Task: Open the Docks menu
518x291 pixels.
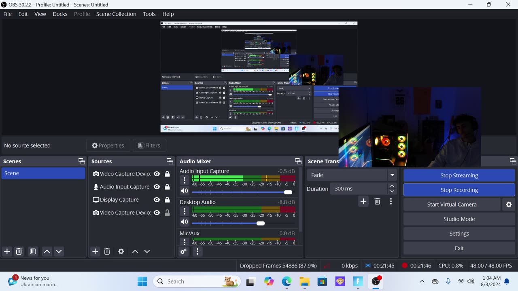Action: 60,14
